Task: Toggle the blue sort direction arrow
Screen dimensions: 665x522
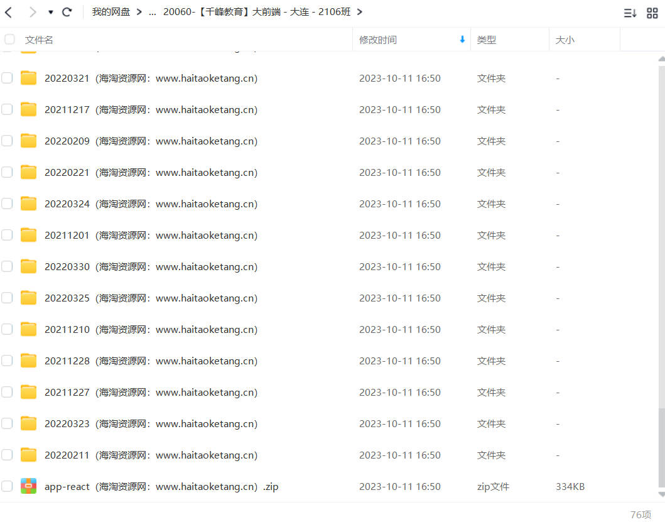Action: click(462, 40)
